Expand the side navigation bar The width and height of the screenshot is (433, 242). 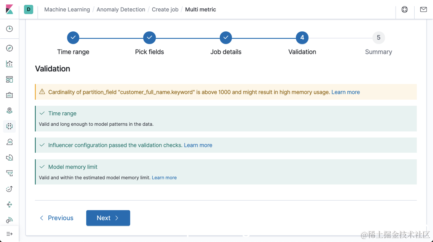pos(9,234)
